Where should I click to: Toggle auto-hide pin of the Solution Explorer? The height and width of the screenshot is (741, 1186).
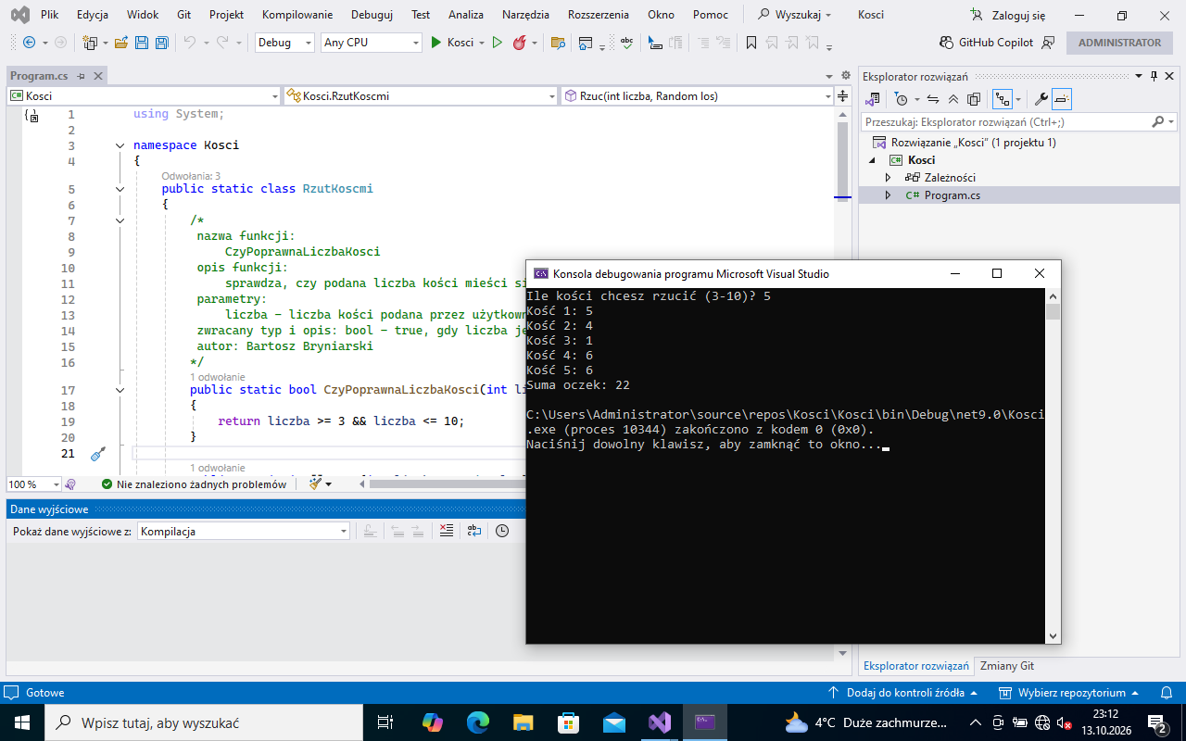click(1154, 76)
